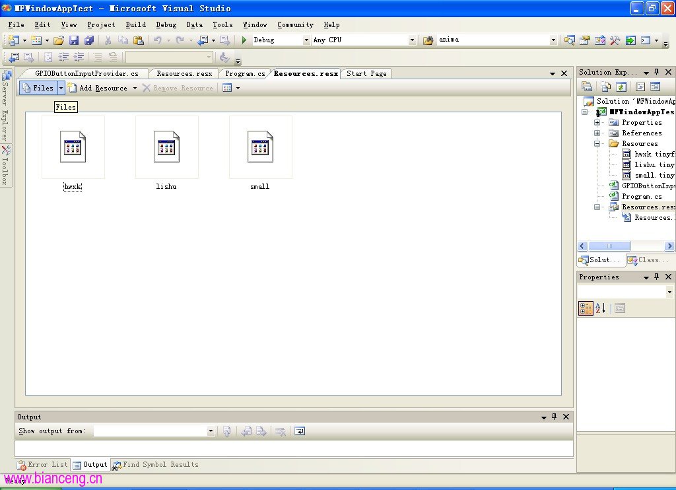Screen dimensions: 676x490
Task: Open the Files resource type dropdown arrow
Action: point(61,88)
